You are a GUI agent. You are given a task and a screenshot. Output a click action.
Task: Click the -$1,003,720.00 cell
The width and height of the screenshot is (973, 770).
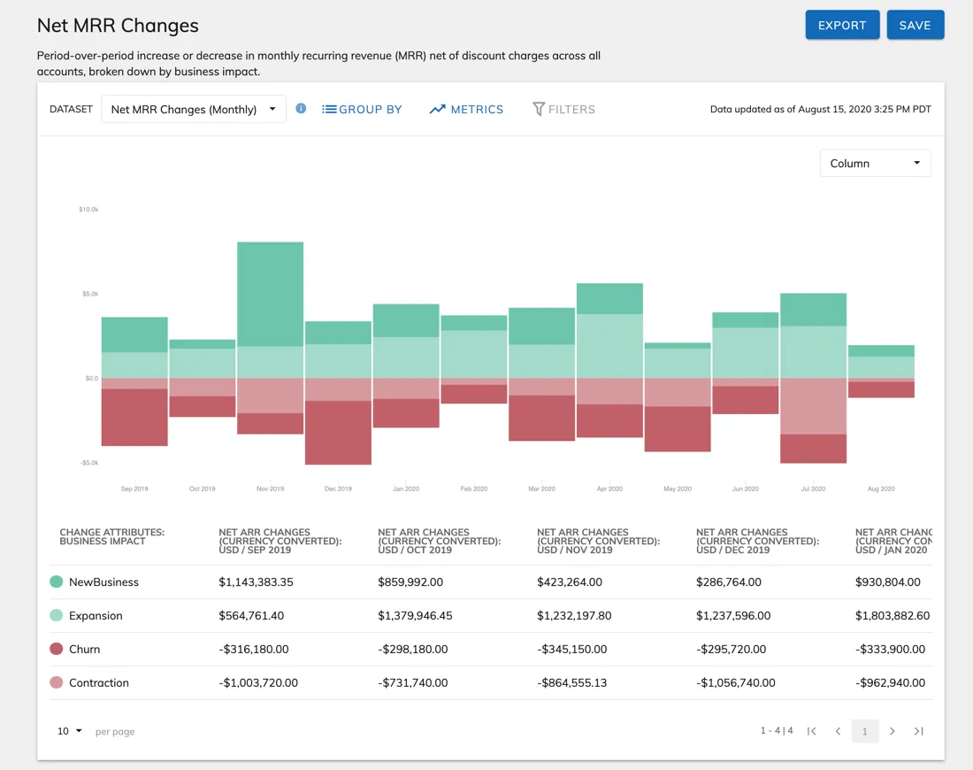click(258, 682)
